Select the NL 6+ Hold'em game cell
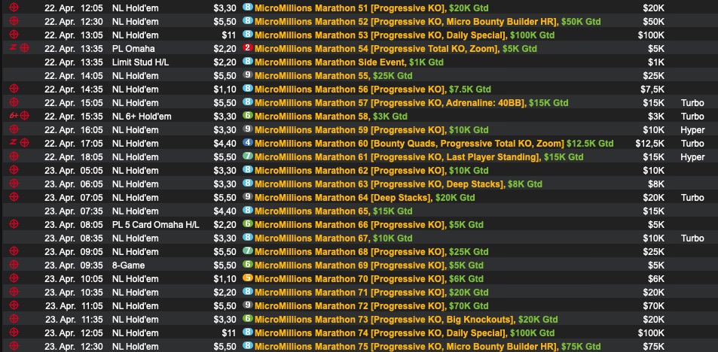 point(142,116)
